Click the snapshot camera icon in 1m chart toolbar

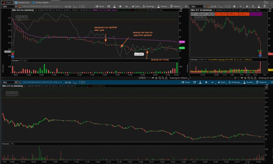(x=194, y=82)
